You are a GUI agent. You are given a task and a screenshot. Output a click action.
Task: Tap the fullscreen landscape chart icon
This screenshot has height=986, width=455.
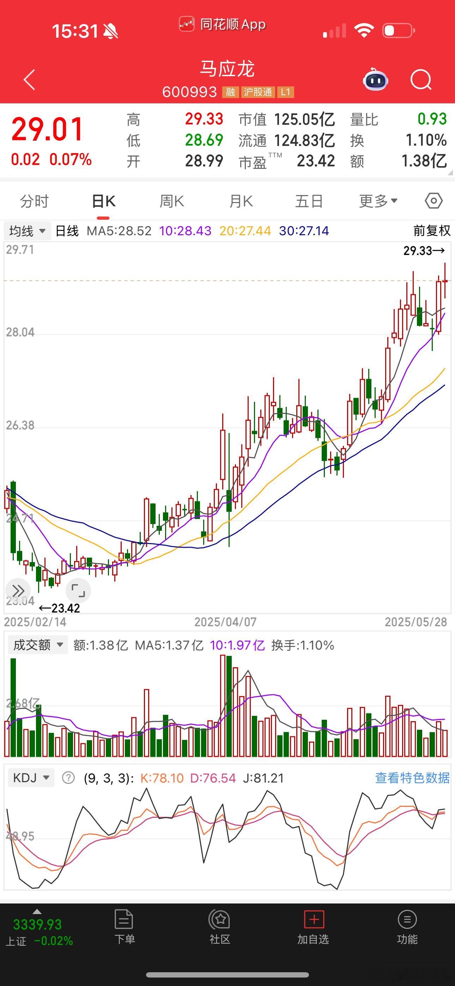click(x=78, y=591)
